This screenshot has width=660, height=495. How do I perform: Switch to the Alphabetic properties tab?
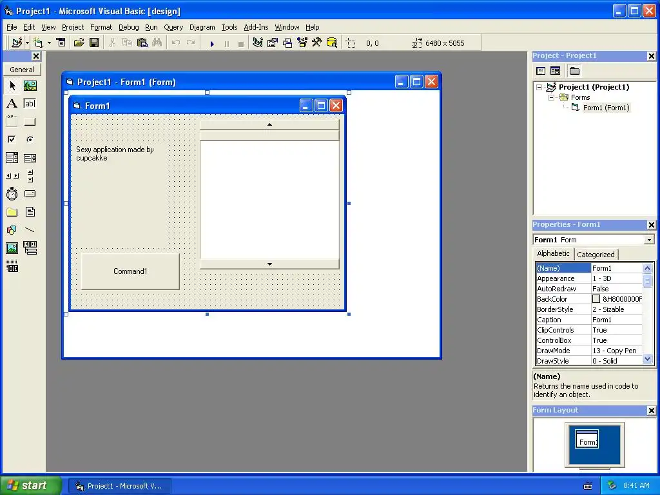click(x=553, y=253)
